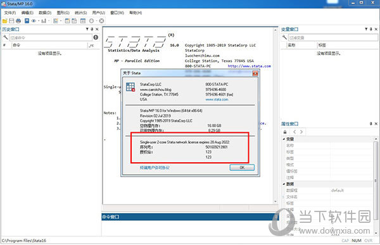The image size is (380, 245).
Task: Open the 图形(G) menu
Action: pyautogui.click(x=63, y=13)
